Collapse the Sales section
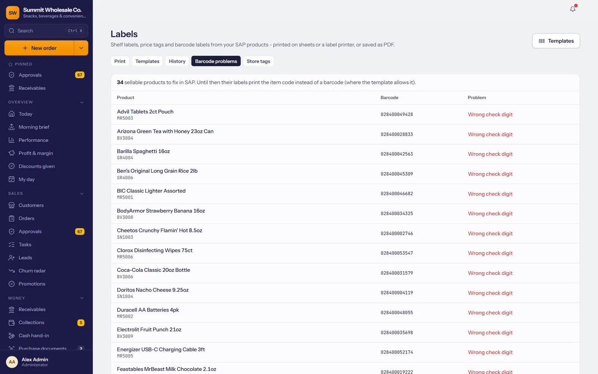 click(x=82, y=193)
